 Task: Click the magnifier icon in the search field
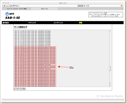click(x=88, y=6)
